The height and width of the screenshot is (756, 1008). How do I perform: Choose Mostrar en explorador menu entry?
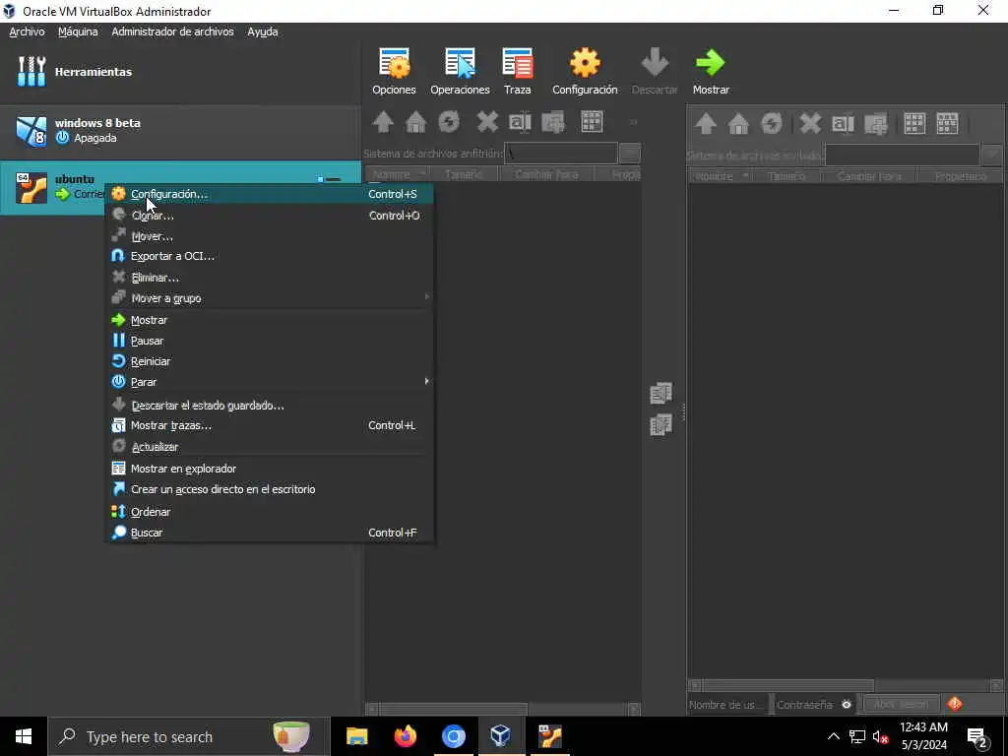[x=270, y=469]
